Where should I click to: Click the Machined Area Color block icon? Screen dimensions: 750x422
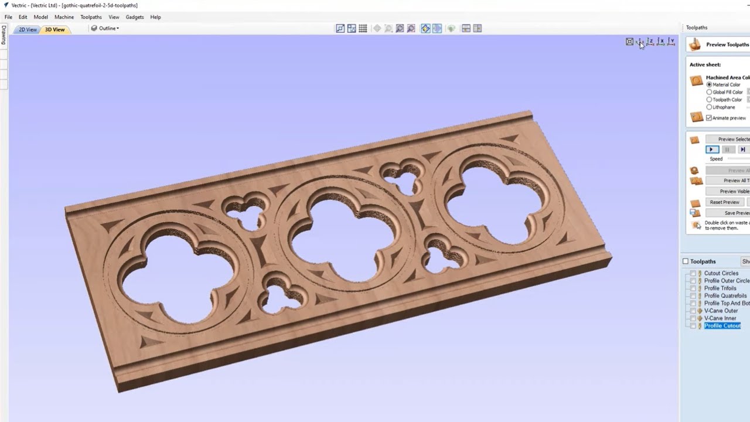(696, 81)
